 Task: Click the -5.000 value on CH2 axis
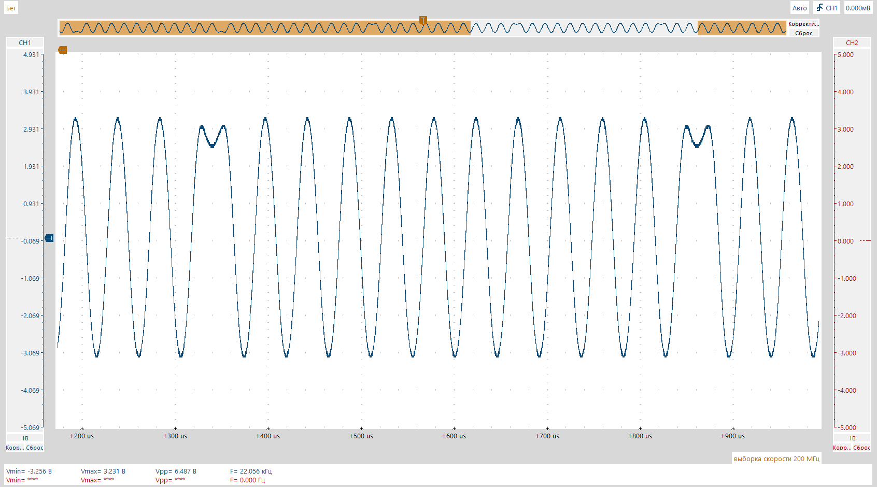coord(846,427)
